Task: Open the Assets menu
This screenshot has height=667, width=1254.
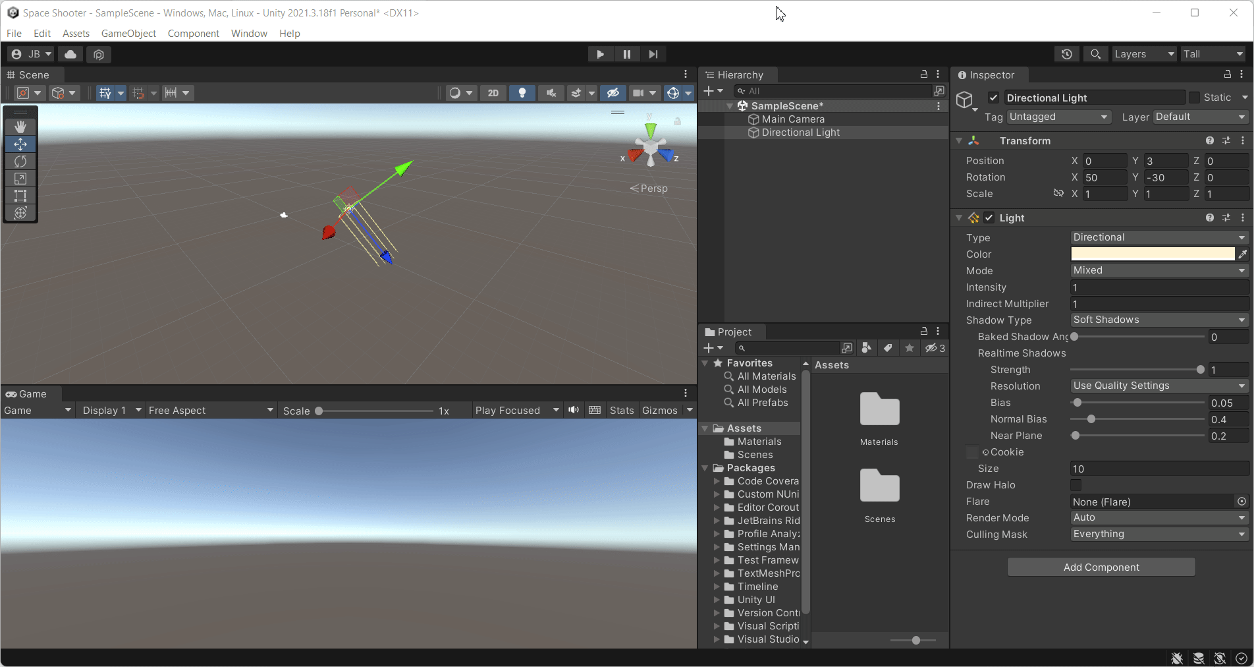Action: tap(76, 33)
